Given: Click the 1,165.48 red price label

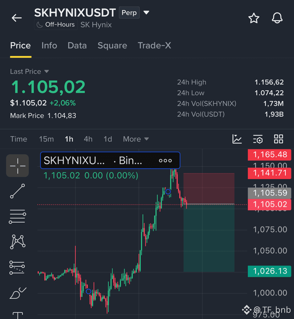Looking at the screenshot, I should click(269, 155).
